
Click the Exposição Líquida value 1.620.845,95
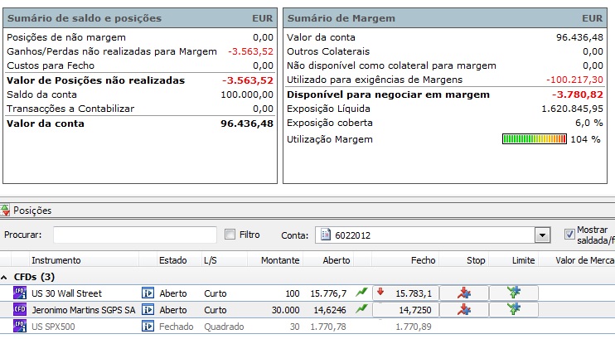pos(572,109)
